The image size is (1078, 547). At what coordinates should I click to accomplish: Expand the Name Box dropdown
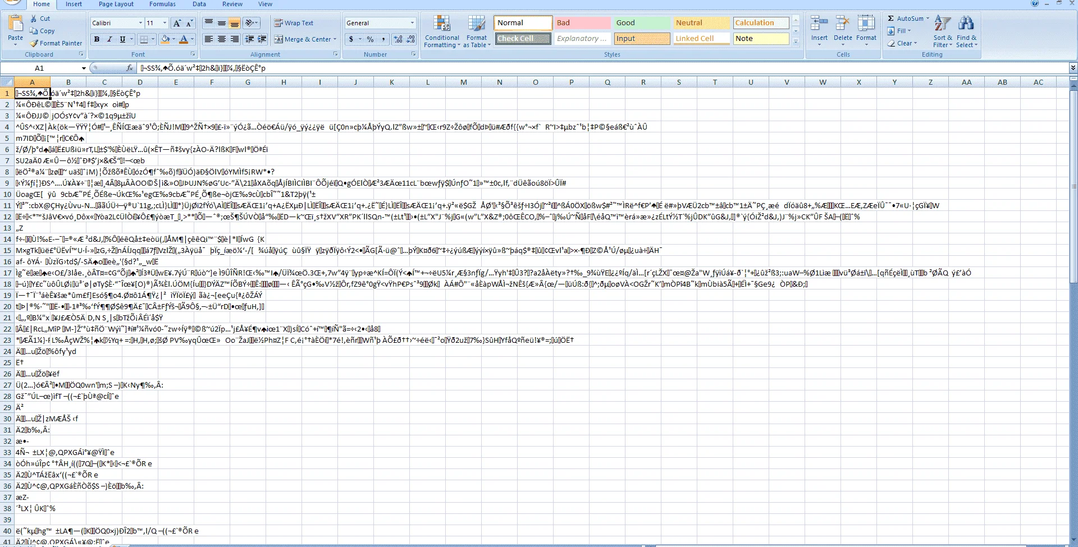pyautogui.click(x=84, y=68)
